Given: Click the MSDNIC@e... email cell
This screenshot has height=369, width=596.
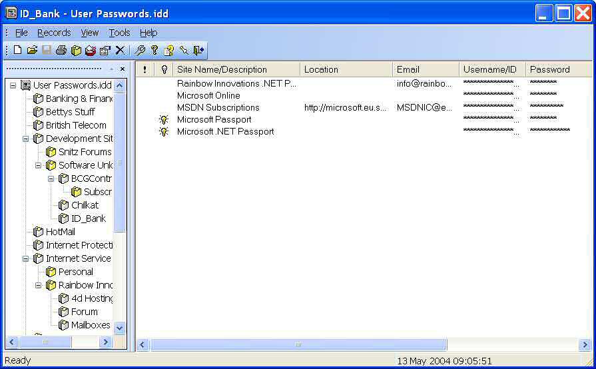Looking at the screenshot, I should point(424,107).
